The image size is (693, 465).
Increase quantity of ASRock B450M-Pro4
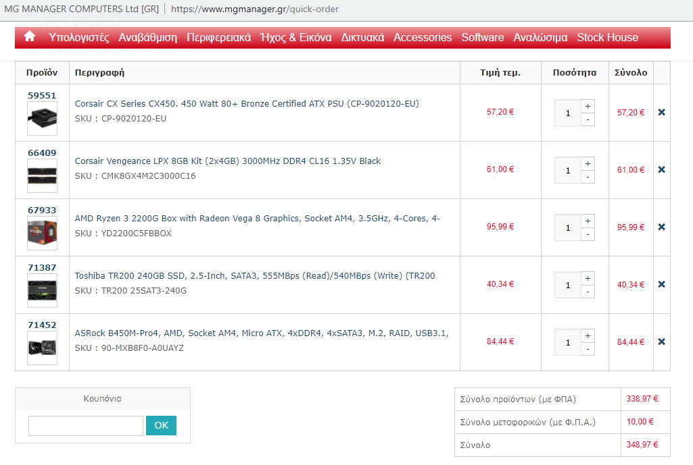click(x=588, y=335)
